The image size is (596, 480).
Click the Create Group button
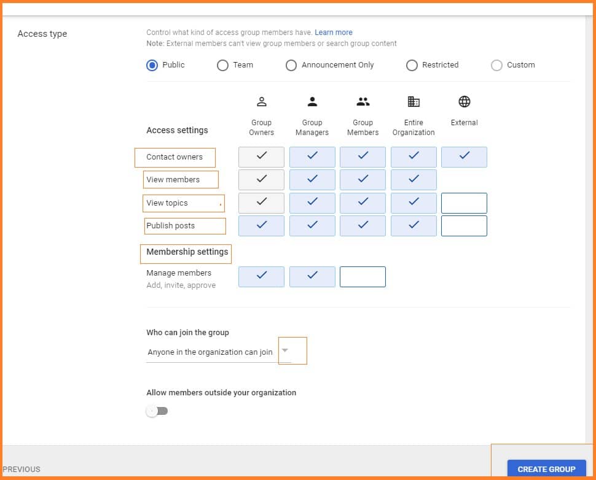[x=546, y=469]
